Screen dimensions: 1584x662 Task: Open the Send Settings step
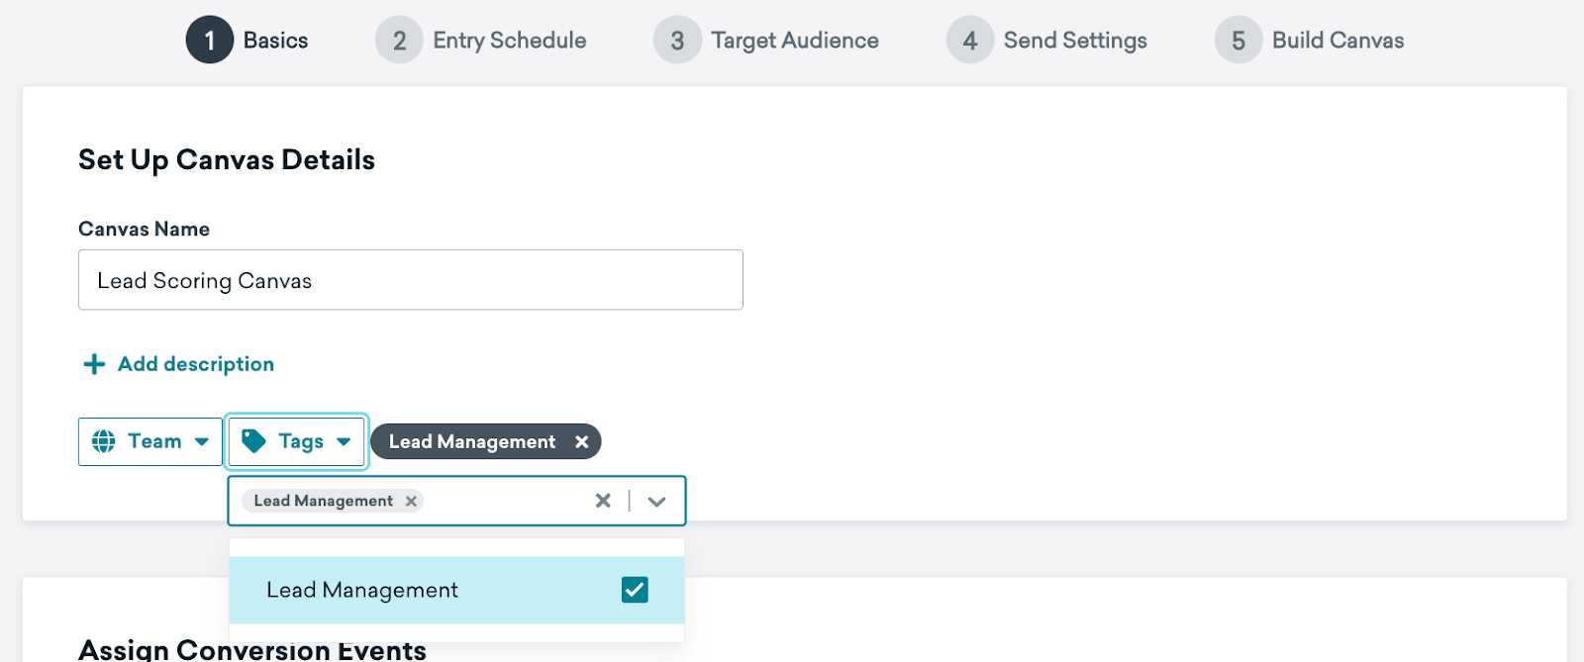click(1047, 41)
